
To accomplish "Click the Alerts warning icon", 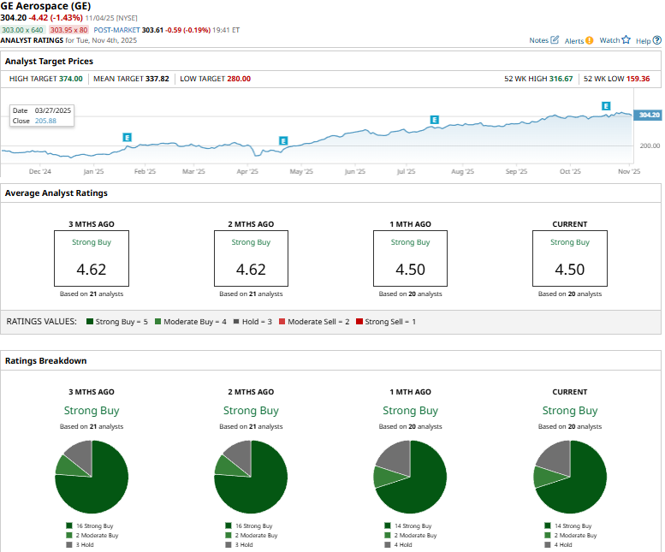I will (589, 40).
